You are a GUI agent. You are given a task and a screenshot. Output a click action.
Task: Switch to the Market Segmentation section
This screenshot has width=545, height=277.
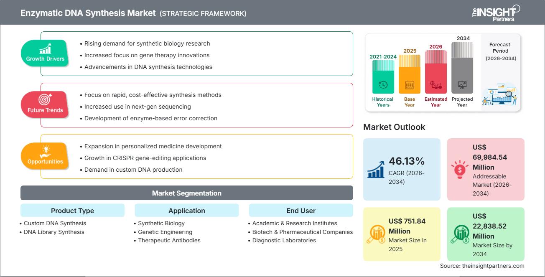186,193
